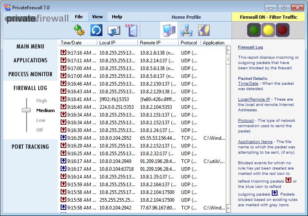Click the yellow Filter Traffic light
Screen dimensions: 308x216
coord(268,30)
